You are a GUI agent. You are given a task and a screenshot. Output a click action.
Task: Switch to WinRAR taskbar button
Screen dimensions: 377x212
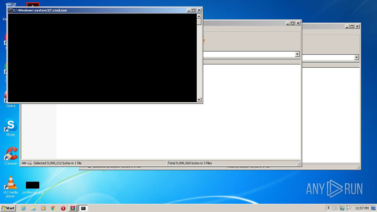point(72,208)
